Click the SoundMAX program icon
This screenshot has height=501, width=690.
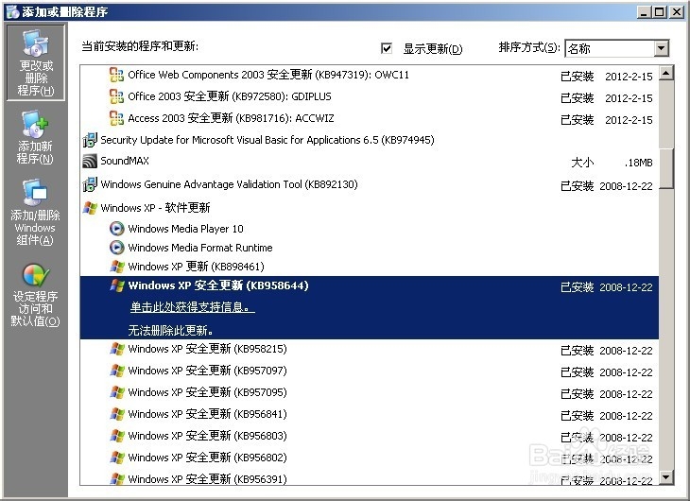pyautogui.click(x=90, y=161)
